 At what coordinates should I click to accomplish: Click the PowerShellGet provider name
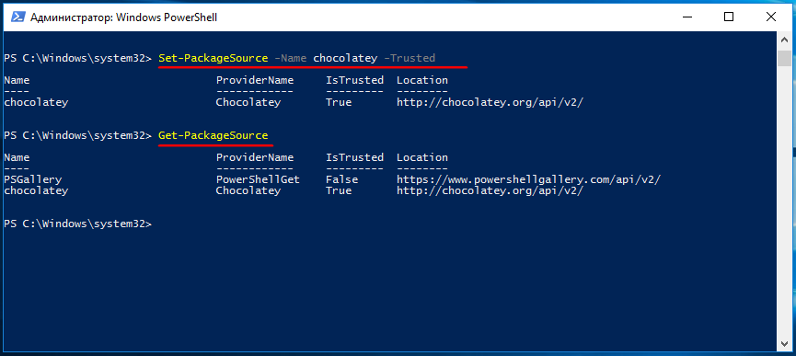(258, 179)
